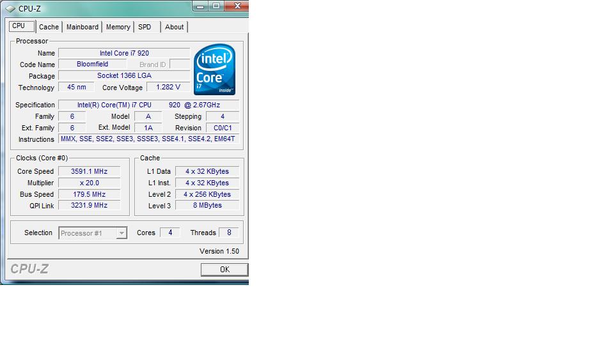Screen dimensions: 614x345
Task: Open the Processor #1 selection dropdown
Action: 93,233
